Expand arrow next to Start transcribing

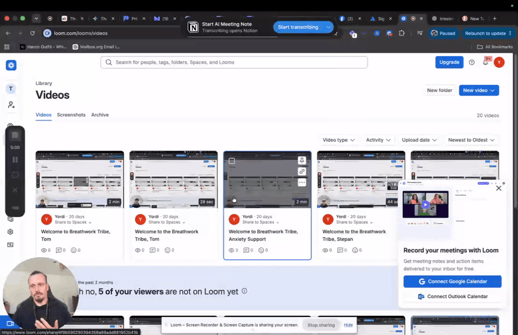pos(328,27)
